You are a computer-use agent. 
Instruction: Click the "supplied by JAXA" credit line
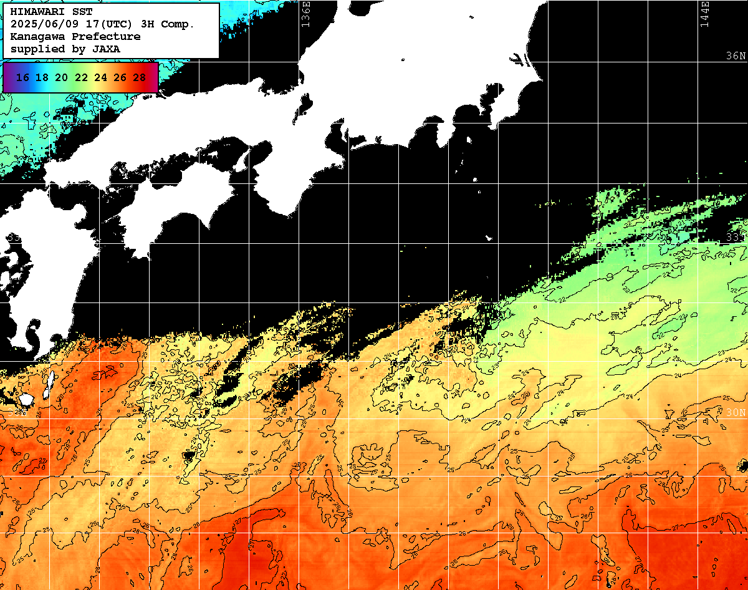click(65, 49)
